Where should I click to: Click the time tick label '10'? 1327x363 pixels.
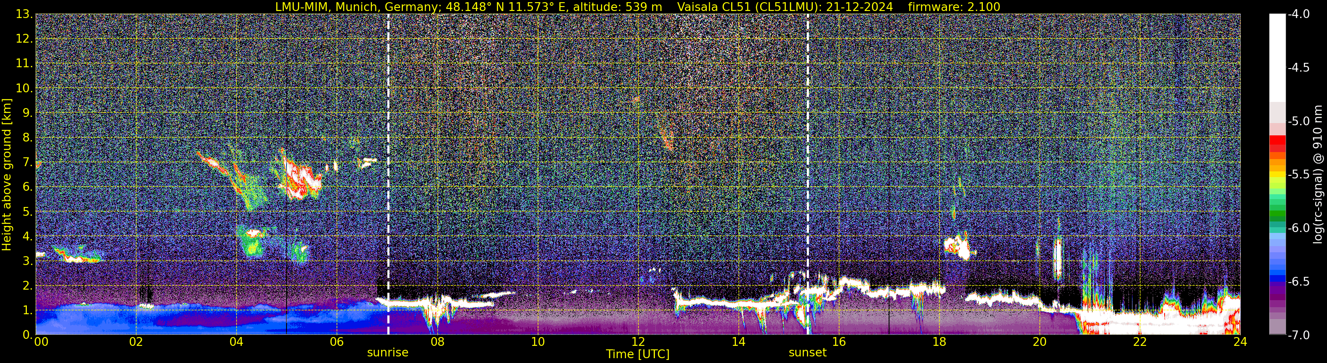point(538,342)
